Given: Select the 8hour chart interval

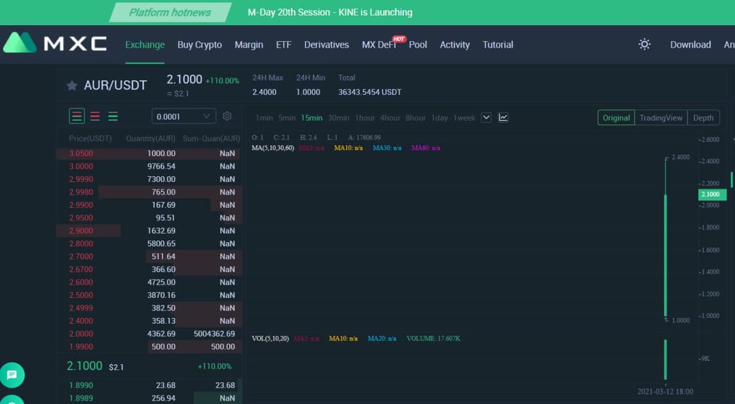Looking at the screenshot, I should (x=415, y=118).
